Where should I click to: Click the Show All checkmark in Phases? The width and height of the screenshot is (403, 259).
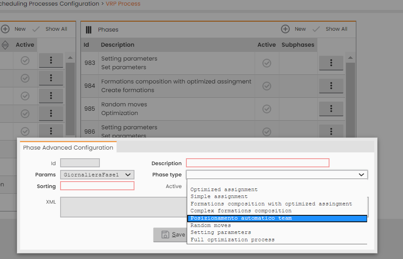click(316, 29)
